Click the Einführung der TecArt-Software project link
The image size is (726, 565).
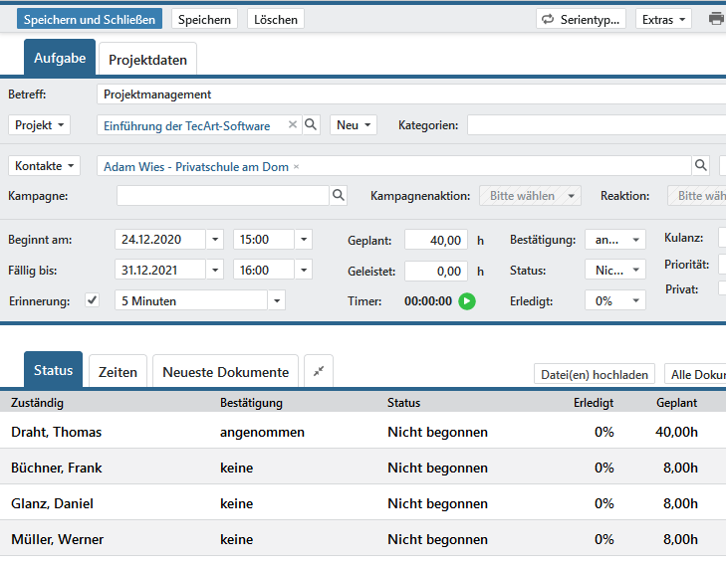tap(186, 125)
